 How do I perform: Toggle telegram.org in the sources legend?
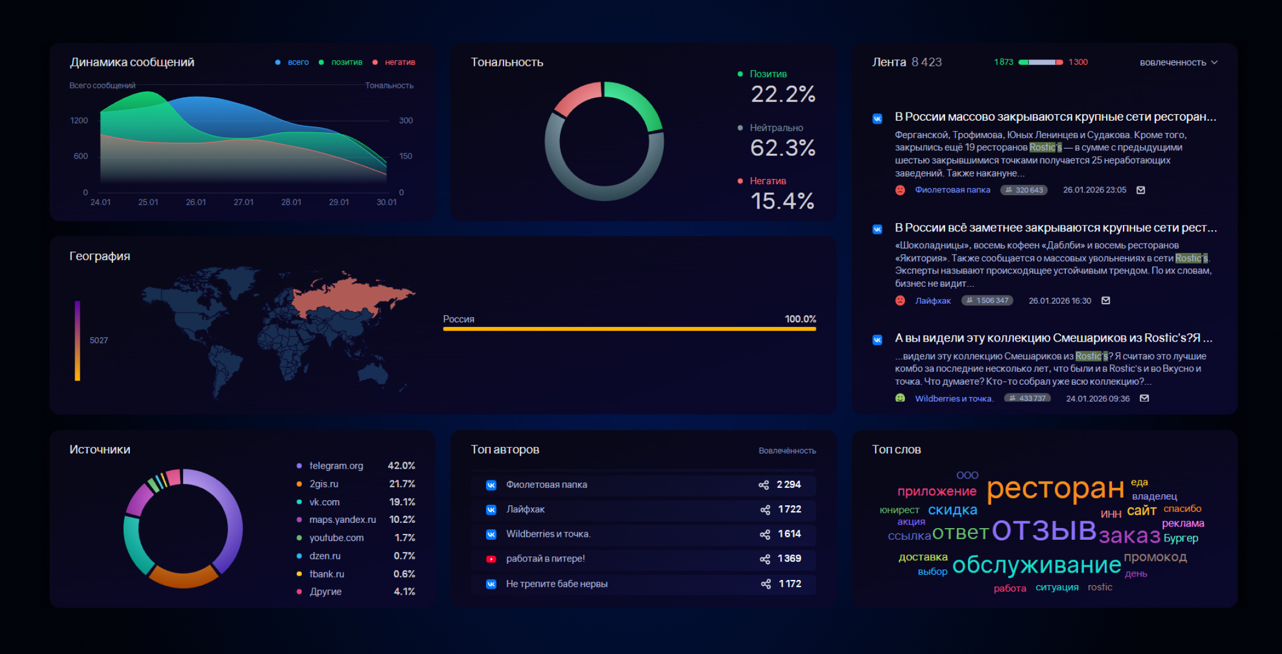(355, 466)
